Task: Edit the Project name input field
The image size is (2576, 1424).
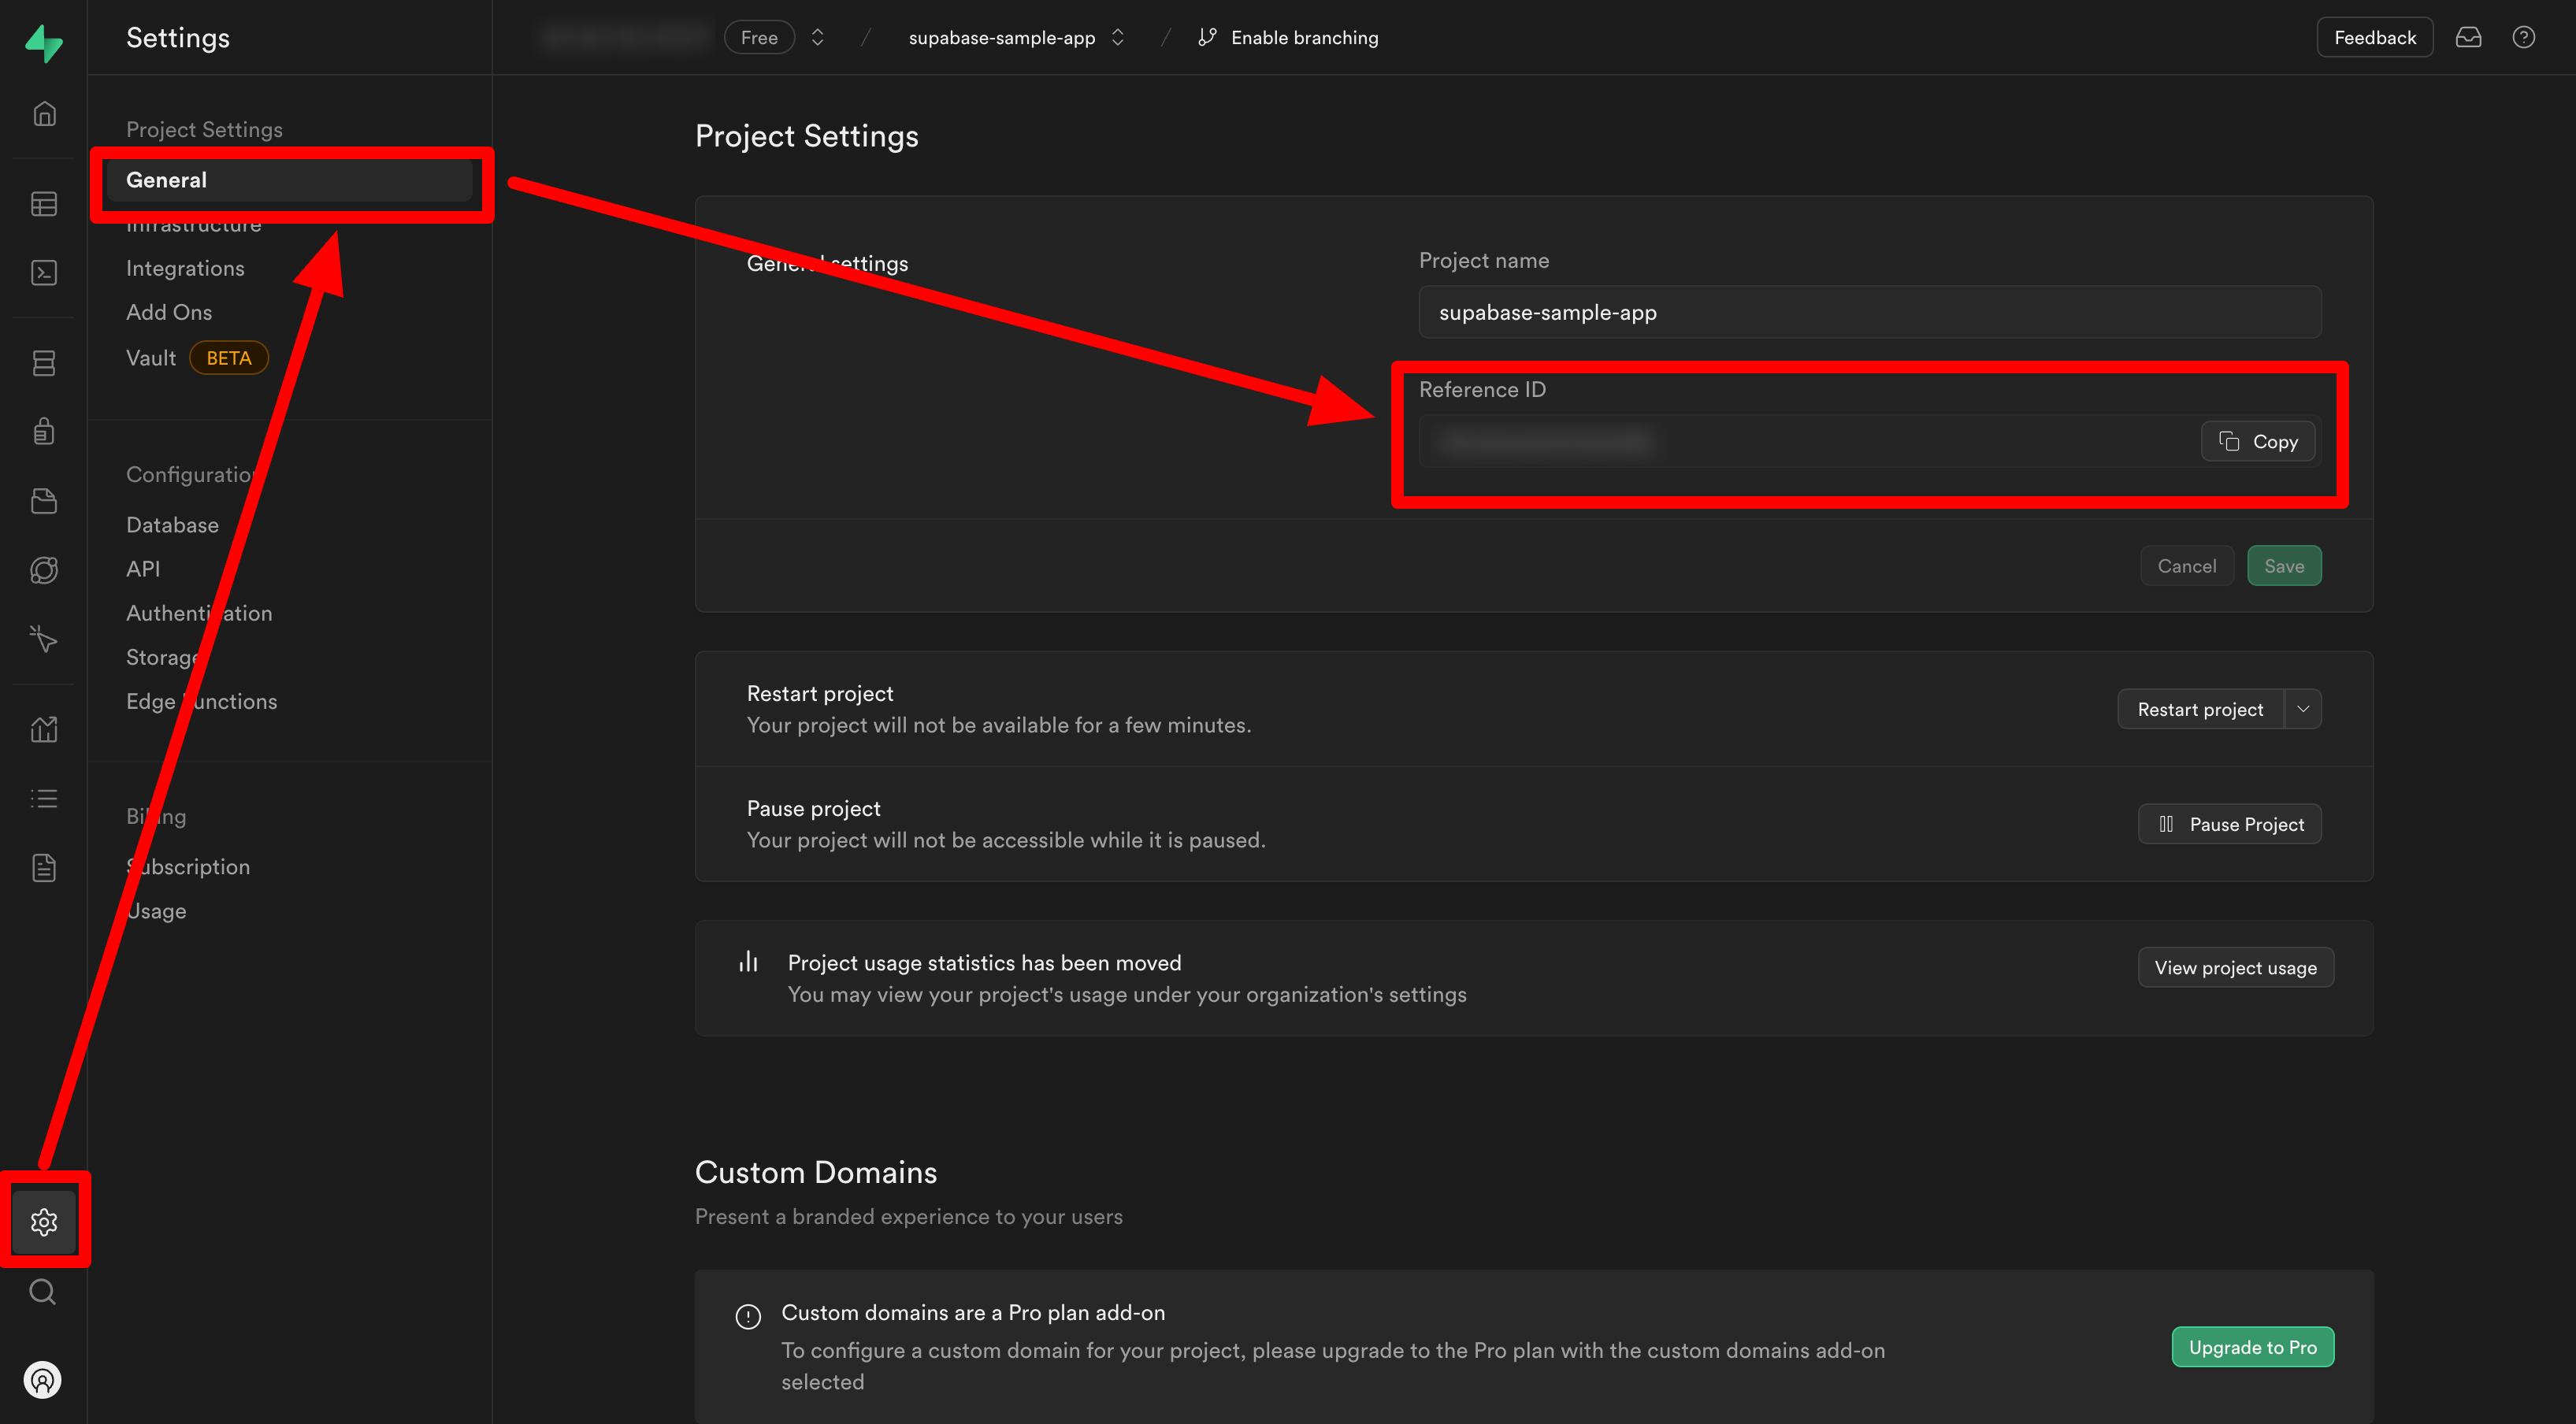Action: click(1870, 312)
